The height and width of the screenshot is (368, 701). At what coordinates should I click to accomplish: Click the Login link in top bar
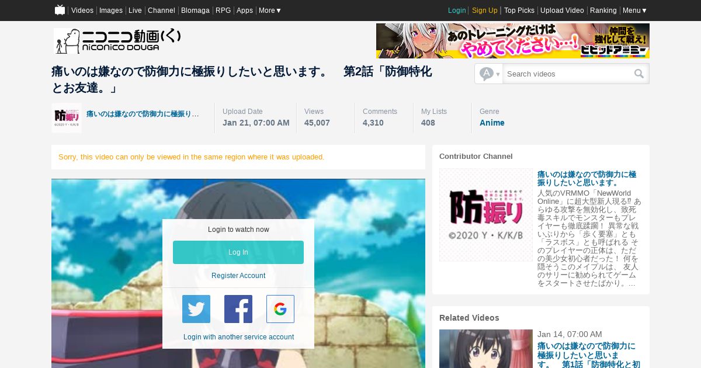click(x=457, y=11)
